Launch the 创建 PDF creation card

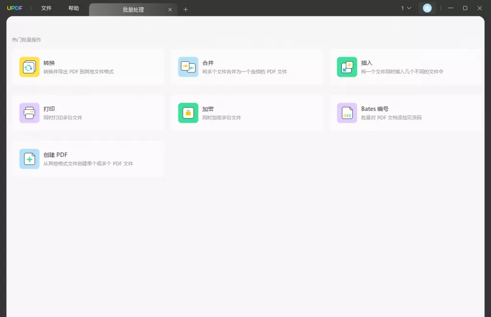point(89,159)
